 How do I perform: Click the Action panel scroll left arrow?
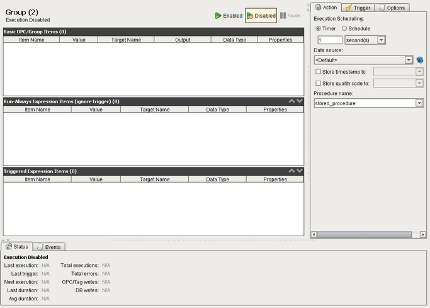pyautogui.click(x=314, y=234)
